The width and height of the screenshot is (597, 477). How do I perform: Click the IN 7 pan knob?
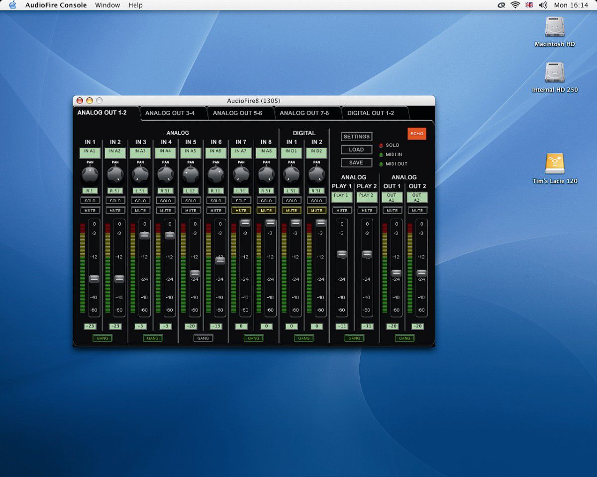(241, 174)
